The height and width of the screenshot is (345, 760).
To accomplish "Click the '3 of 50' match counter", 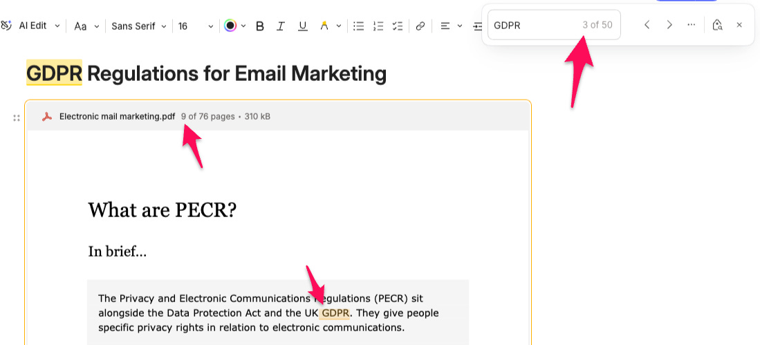I will (x=597, y=25).
